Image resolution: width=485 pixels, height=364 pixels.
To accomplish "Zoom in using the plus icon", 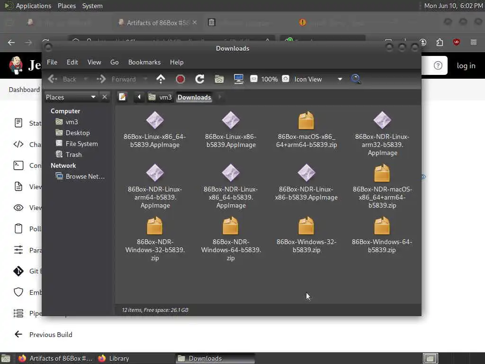I will pos(286,79).
